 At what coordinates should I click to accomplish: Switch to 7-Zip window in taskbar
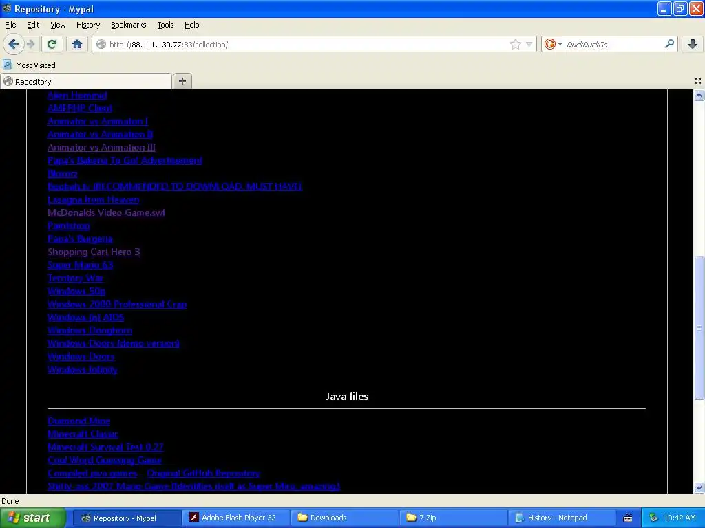coord(453,518)
